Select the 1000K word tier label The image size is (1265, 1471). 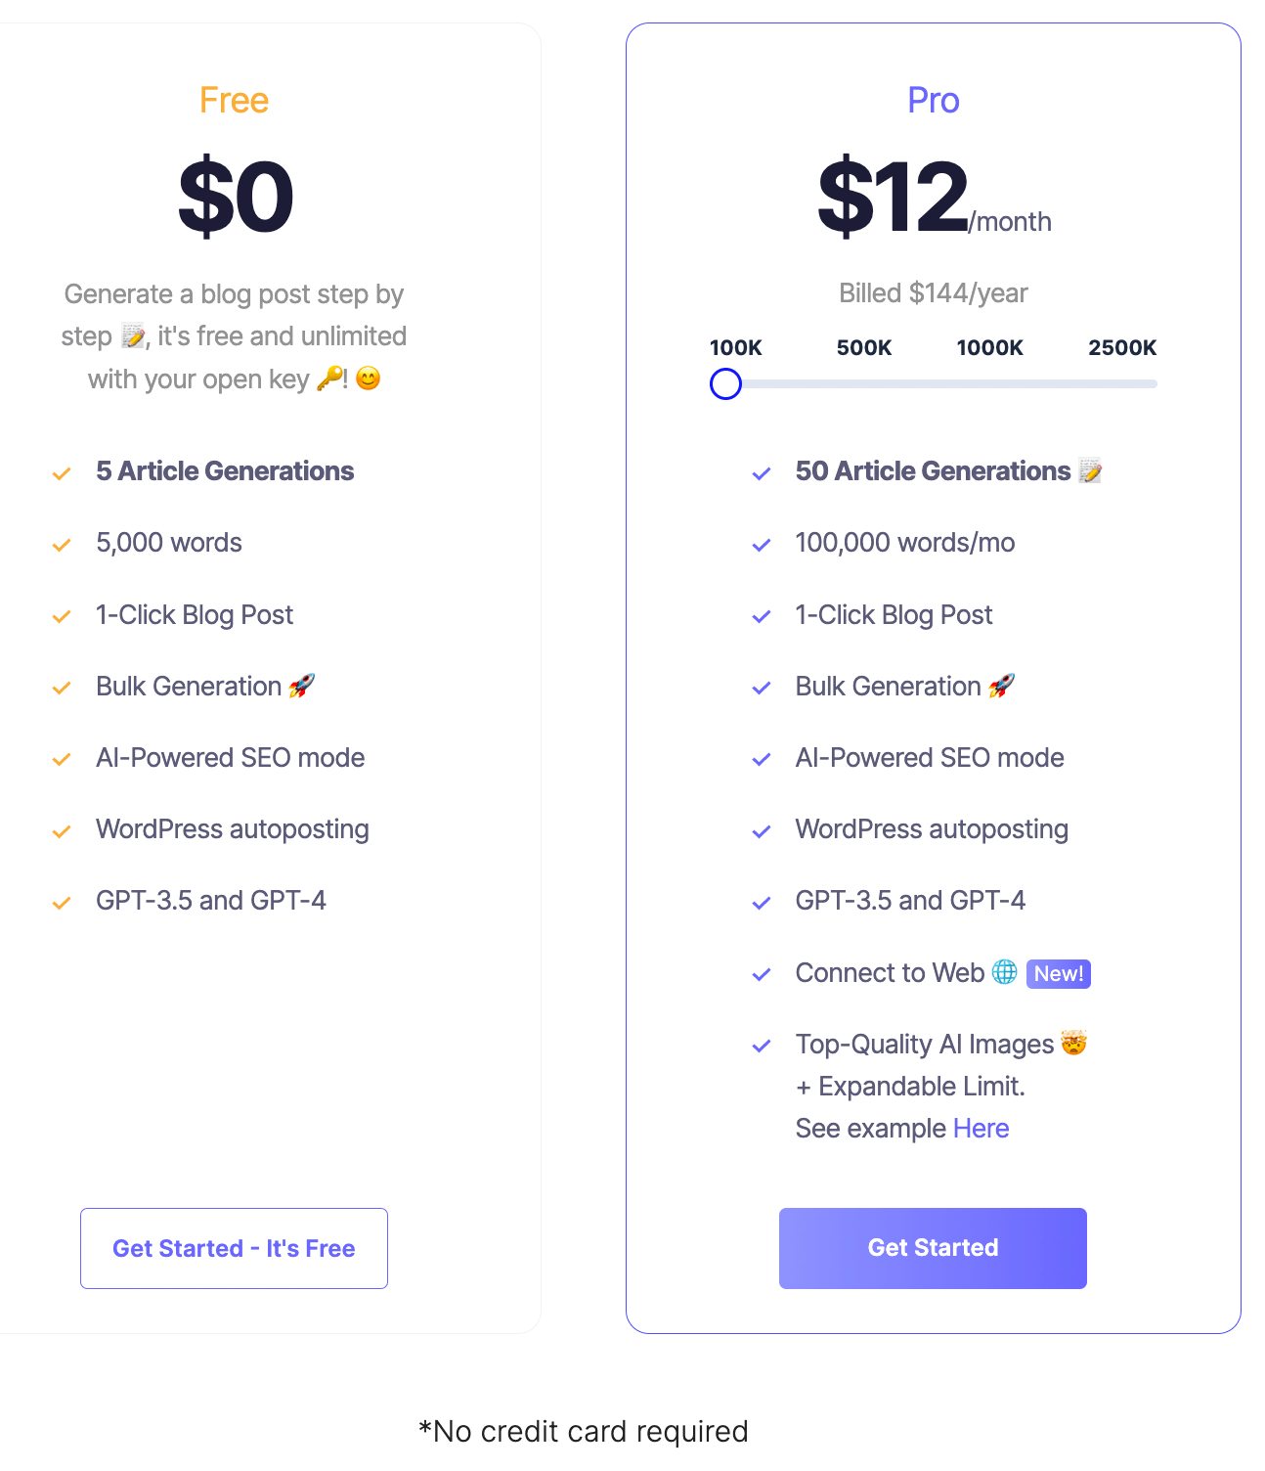point(989,348)
